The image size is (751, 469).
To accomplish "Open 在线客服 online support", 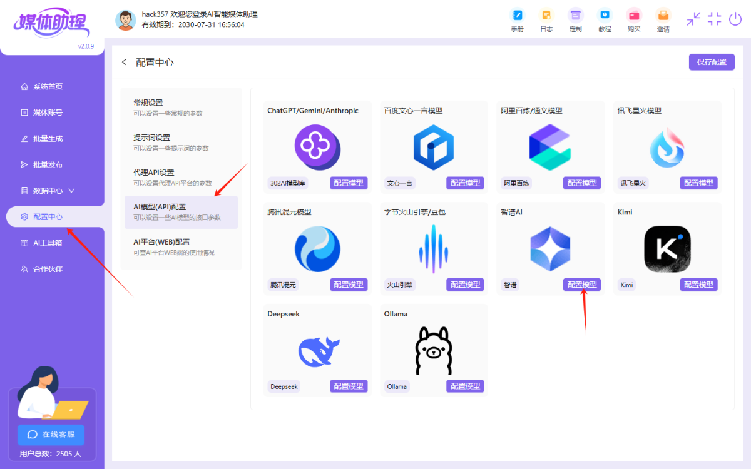I will pyautogui.click(x=51, y=435).
